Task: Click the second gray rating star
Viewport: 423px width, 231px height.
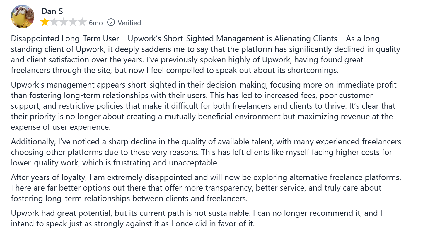Action: [54, 22]
